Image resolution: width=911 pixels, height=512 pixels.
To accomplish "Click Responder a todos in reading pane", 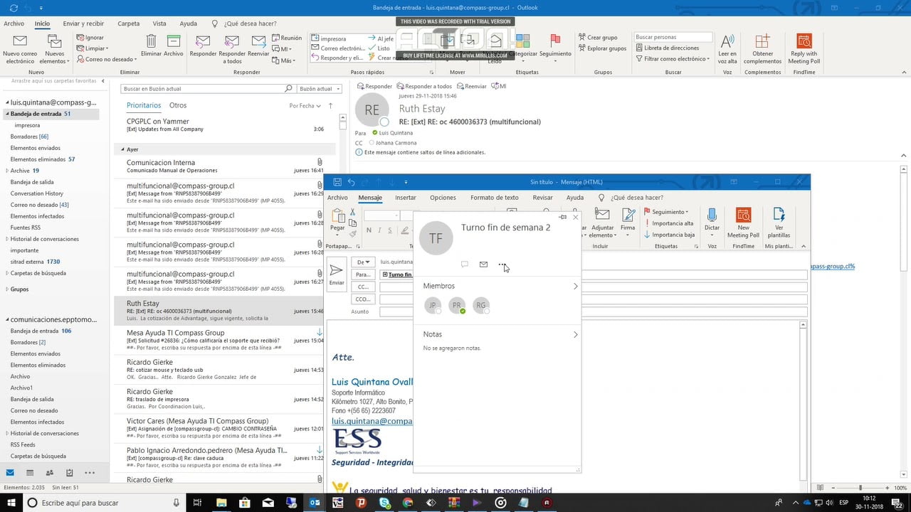I will point(424,86).
